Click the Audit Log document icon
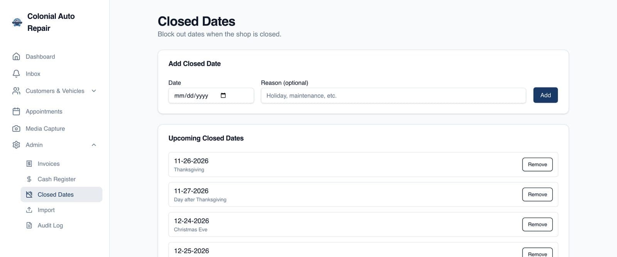 pyautogui.click(x=29, y=225)
